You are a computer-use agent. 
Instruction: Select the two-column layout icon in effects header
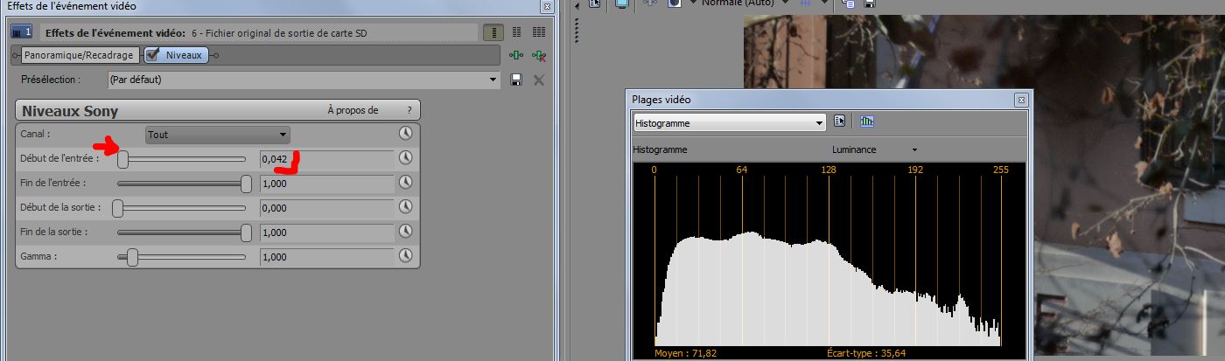click(517, 32)
